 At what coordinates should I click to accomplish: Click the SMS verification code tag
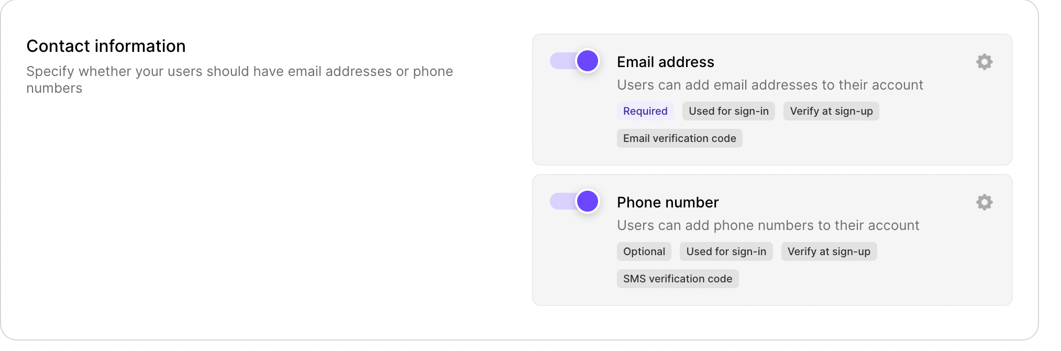pos(677,279)
